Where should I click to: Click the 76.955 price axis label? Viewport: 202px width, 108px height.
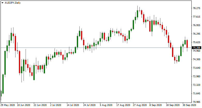[x=196, y=25]
